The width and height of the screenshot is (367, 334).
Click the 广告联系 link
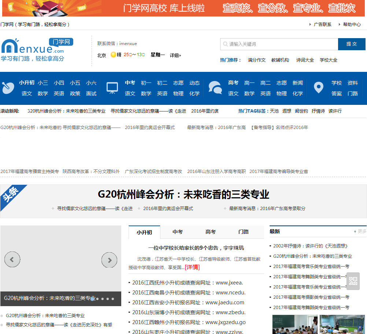323,24
